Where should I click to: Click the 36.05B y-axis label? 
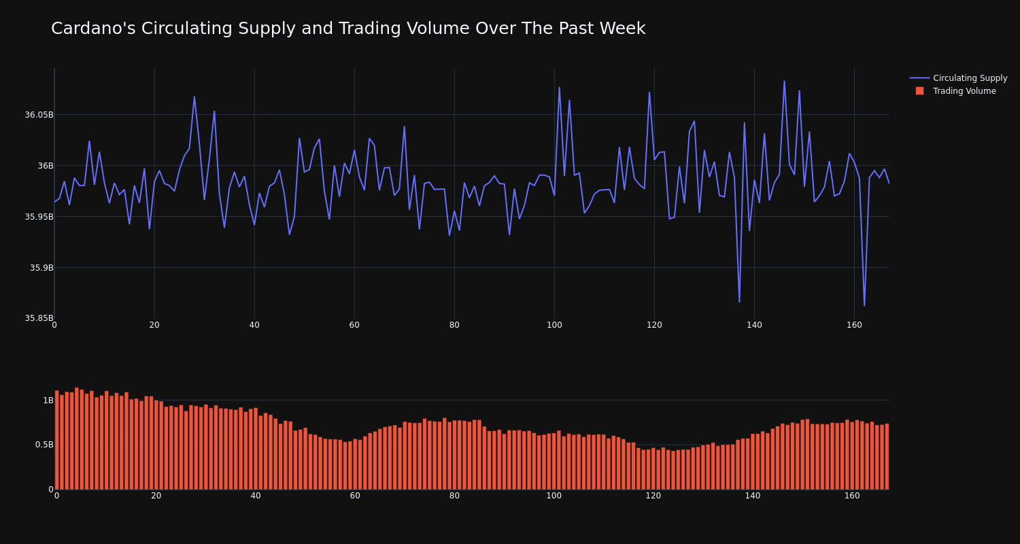coord(39,115)
